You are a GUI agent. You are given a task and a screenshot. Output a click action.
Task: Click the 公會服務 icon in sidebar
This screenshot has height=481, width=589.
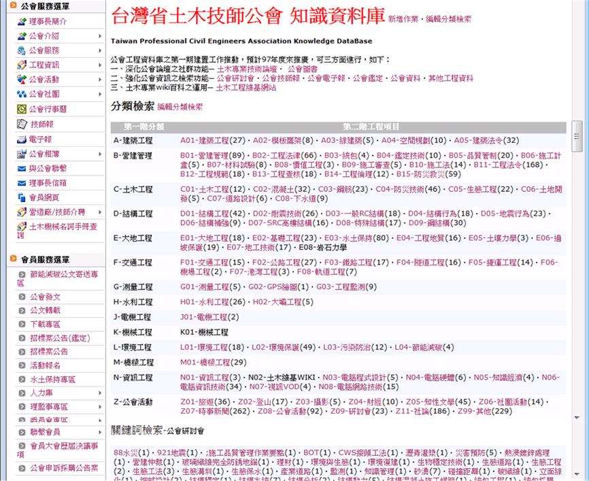(x=21, y=50)
